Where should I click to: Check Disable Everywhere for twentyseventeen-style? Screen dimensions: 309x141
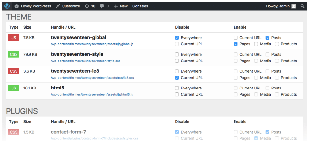point(177,54)
